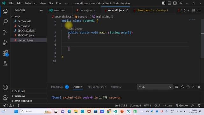Click the feedback icon in status bar

tap(193, 105)
